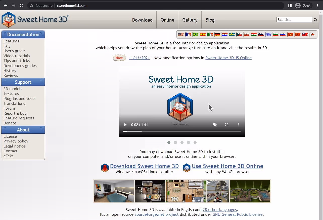Unmute the video player
This screenshot has height=220, width=323.
(215, 124)
